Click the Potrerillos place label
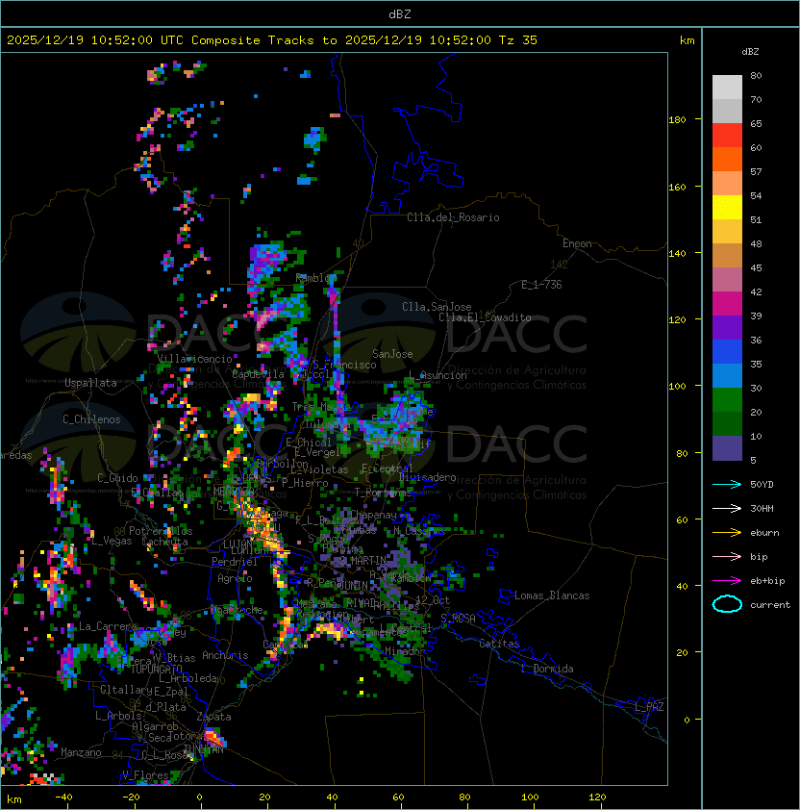This screenshot has width=800, height=810. pyautogui.click(x=161, y=531)
